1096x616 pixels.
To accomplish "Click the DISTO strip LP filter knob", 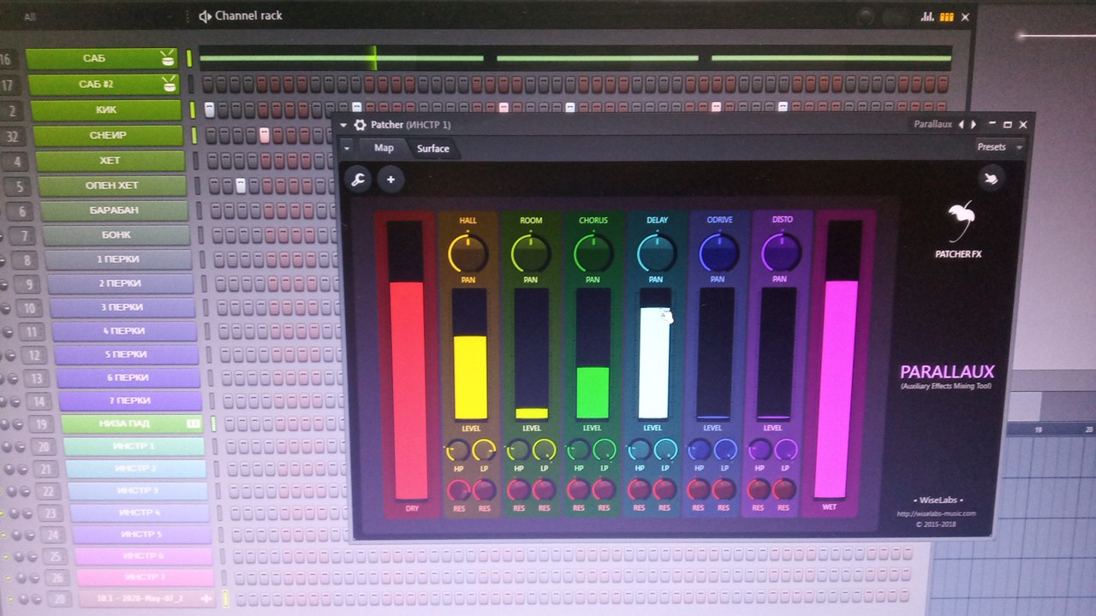I will tap(785, 450).
